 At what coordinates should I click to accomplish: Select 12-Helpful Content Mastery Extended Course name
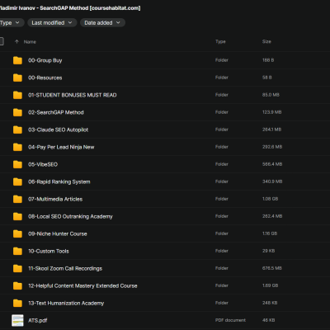tap(82, 285)
